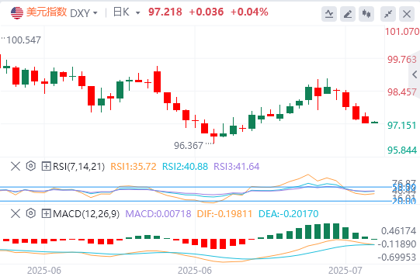Click the MACD(12,26,9) label
Image resolution: width=420 pixels, height=280 pixels.
(x=86, y=214)
